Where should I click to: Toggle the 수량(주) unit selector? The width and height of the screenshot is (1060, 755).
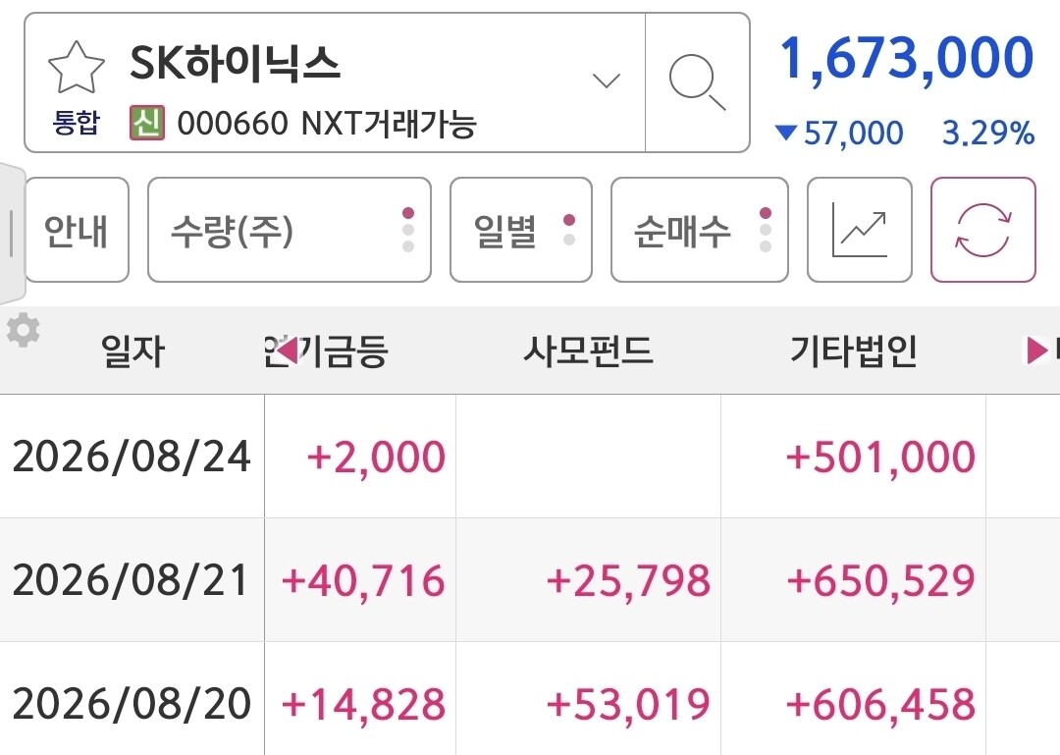point(290,230)
